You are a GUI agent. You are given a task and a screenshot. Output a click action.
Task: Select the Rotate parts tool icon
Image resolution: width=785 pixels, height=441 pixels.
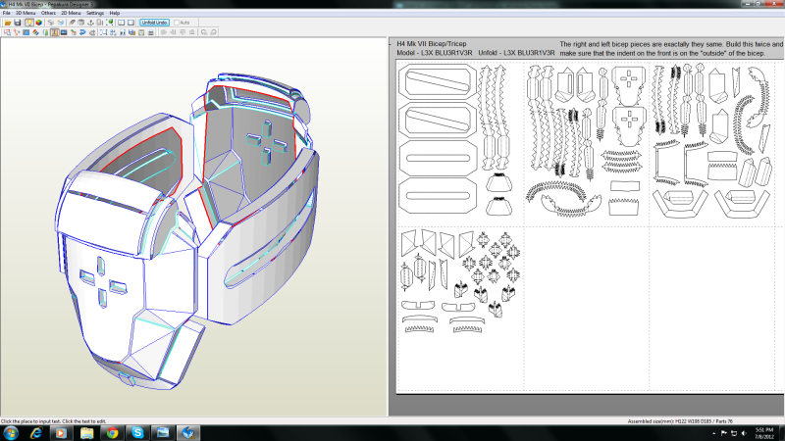click(x=17, y=32)
